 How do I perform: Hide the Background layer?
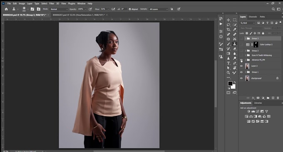(x=241, y=78)
